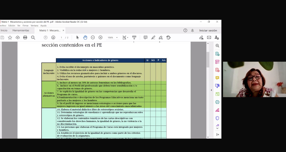Select the highlight text pen
The height and width of the screenshot is (152, 286).
[153, 38]
